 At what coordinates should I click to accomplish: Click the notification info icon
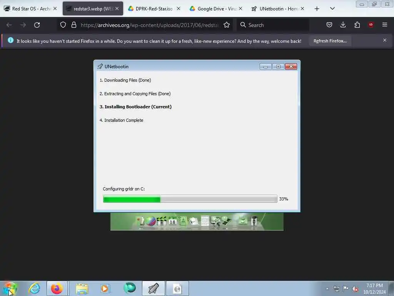pyautogui.click(x=10, y=40)
